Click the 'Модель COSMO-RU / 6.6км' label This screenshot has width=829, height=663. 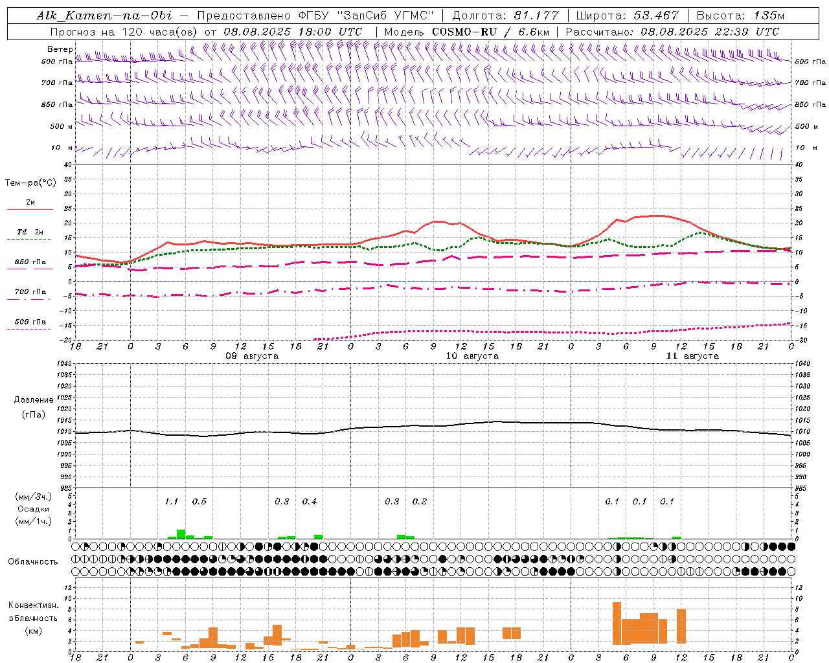pos(466,32)
